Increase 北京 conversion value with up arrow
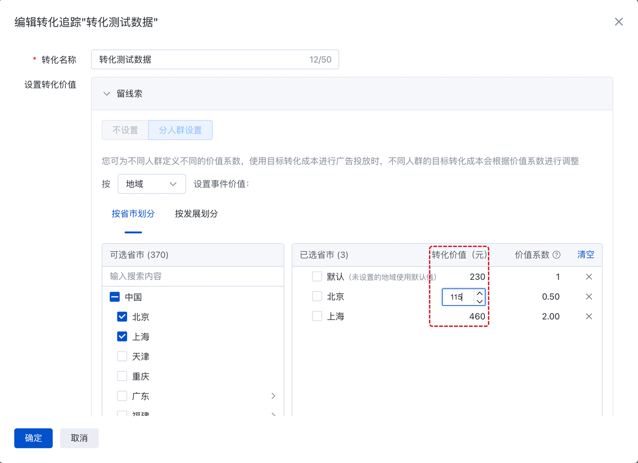This screenshot has width=638, height=463. (479, 294)
